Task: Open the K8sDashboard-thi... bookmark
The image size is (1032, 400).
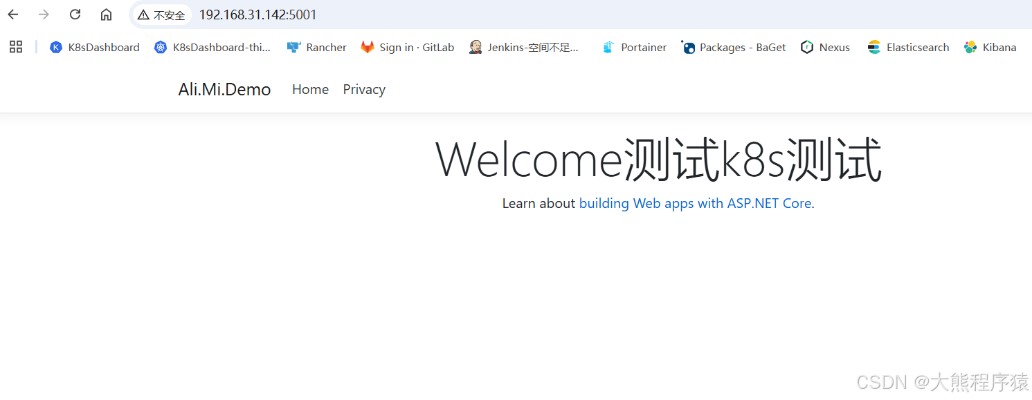Action: (x=212, y=47)
